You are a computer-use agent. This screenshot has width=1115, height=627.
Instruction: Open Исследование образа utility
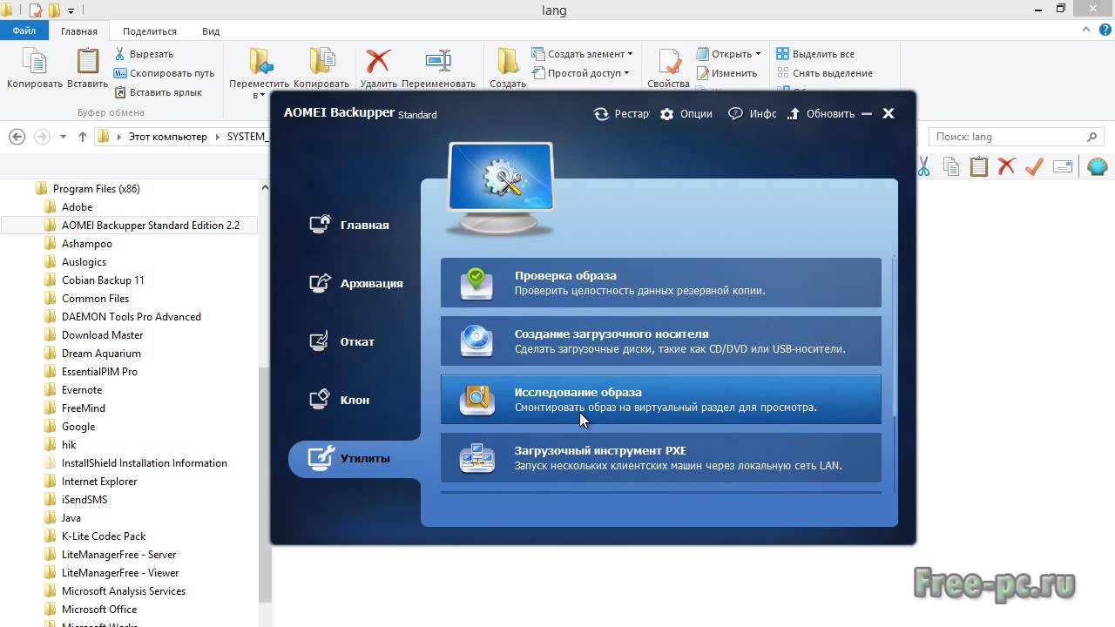(660, 399)
